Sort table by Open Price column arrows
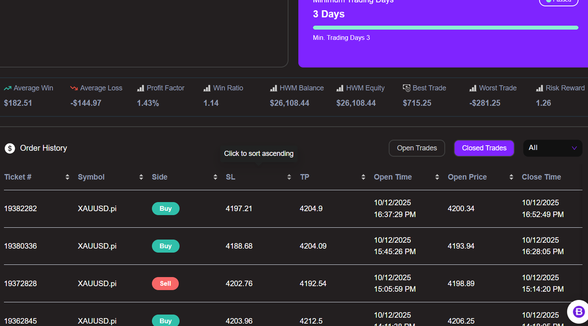 tap(511, 177)
